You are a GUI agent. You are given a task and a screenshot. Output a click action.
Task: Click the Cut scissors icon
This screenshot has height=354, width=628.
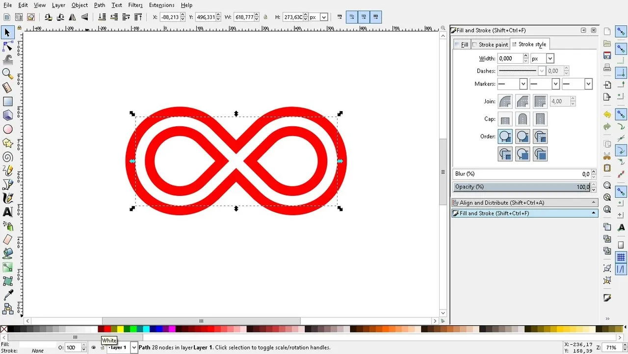point(607,156)
